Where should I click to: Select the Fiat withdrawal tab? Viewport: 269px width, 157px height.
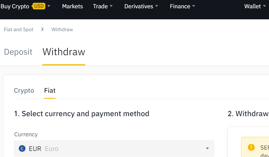50,91
